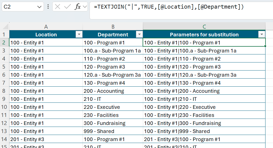This screenshot has width=273, height=148.
Task: Open Parameters for substitution filter dropdown
Action: tap(261, 34)
